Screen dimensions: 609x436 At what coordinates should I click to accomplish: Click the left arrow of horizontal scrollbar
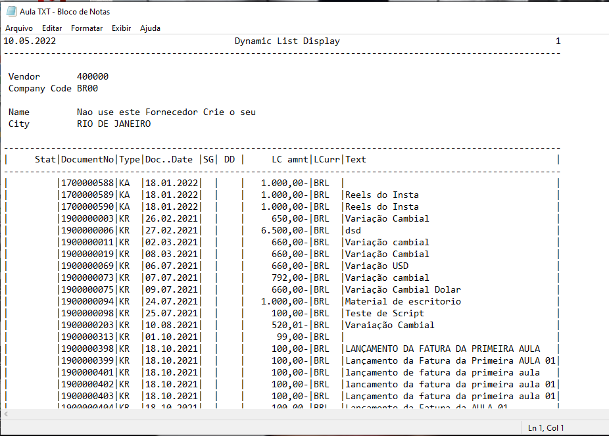click(x=5, y=414)
